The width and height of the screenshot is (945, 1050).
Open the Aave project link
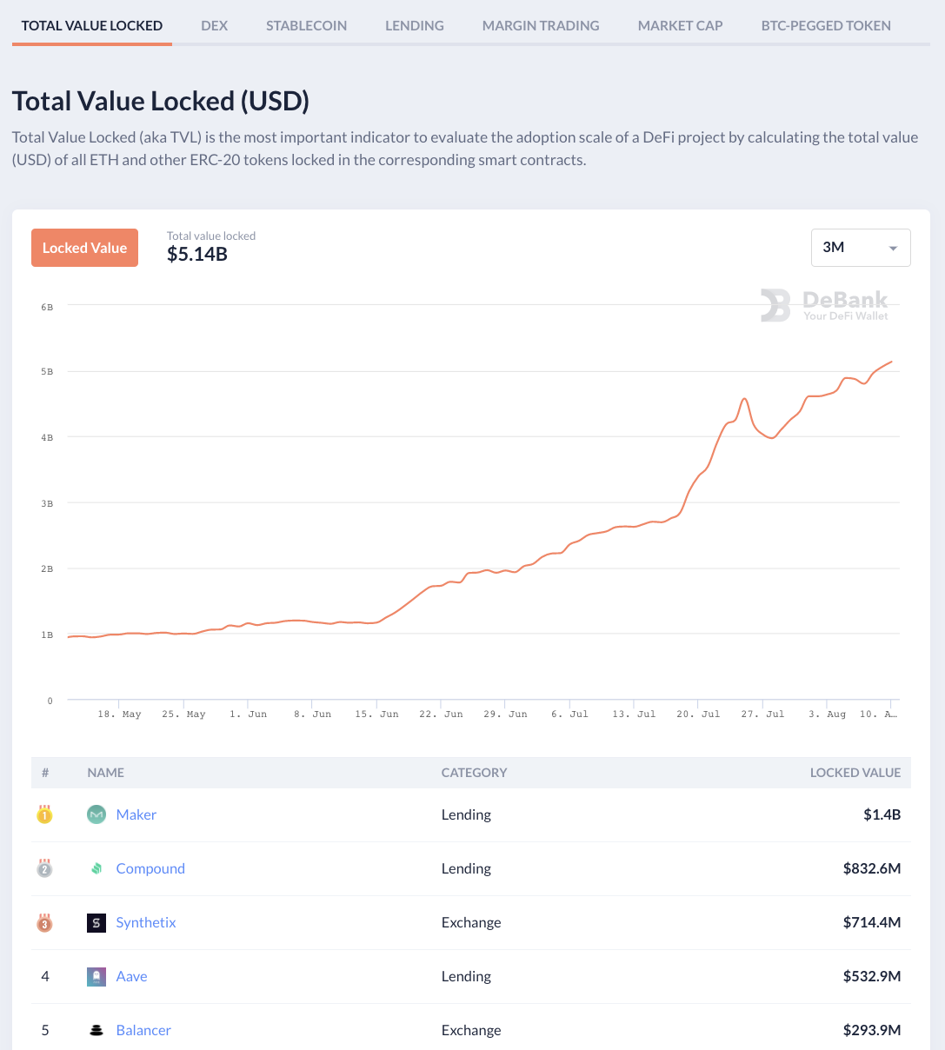[132, 976]
